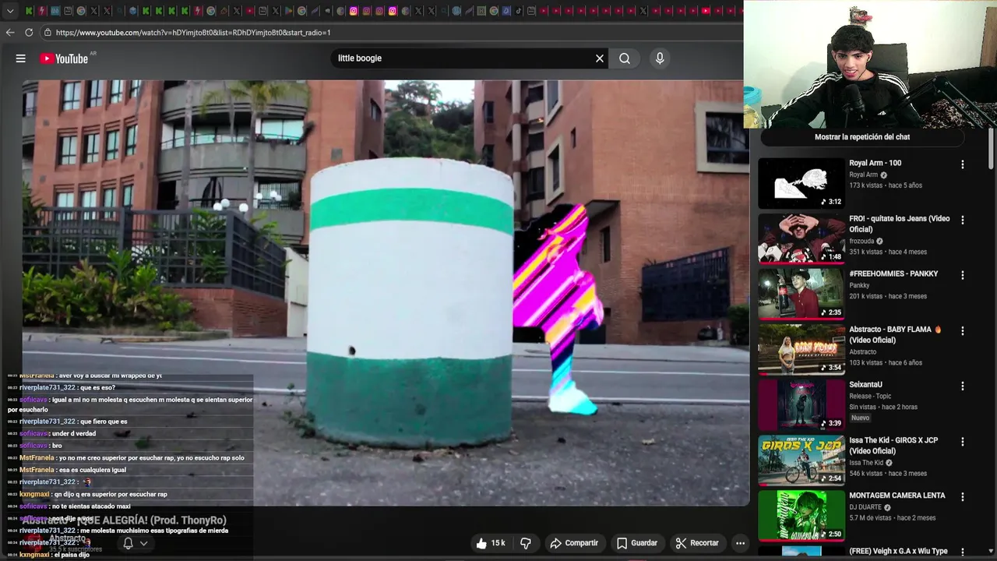Click title 'SeixantaU' in sidebar
This screenshot has width=997, height=561.
[x=865, y=384]
